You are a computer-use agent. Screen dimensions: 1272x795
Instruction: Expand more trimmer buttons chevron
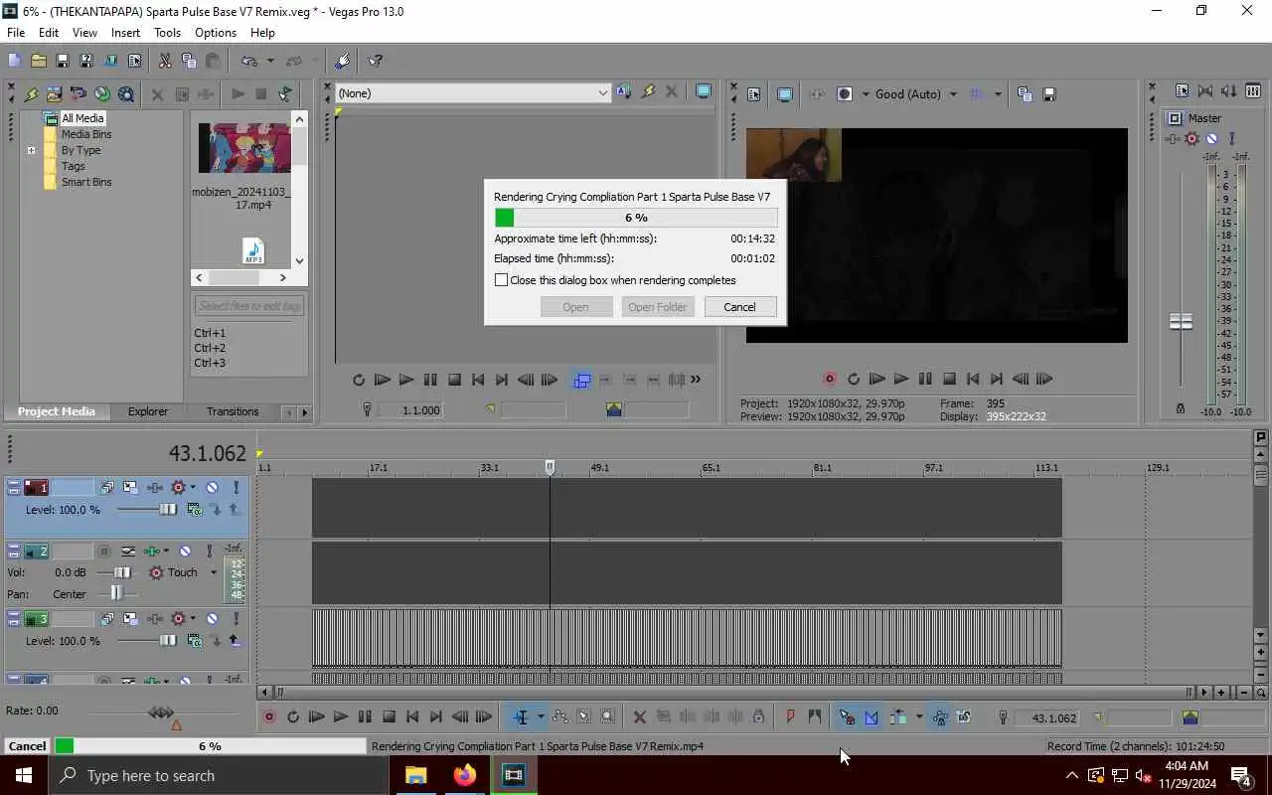click(x=696, y=379)
